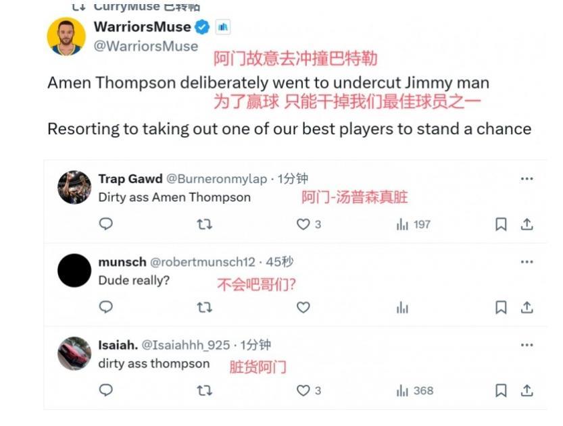563x426 pixels.
Task: Like Isaiah's "dirty ass thompson" reply
Action: click(308, 390)
